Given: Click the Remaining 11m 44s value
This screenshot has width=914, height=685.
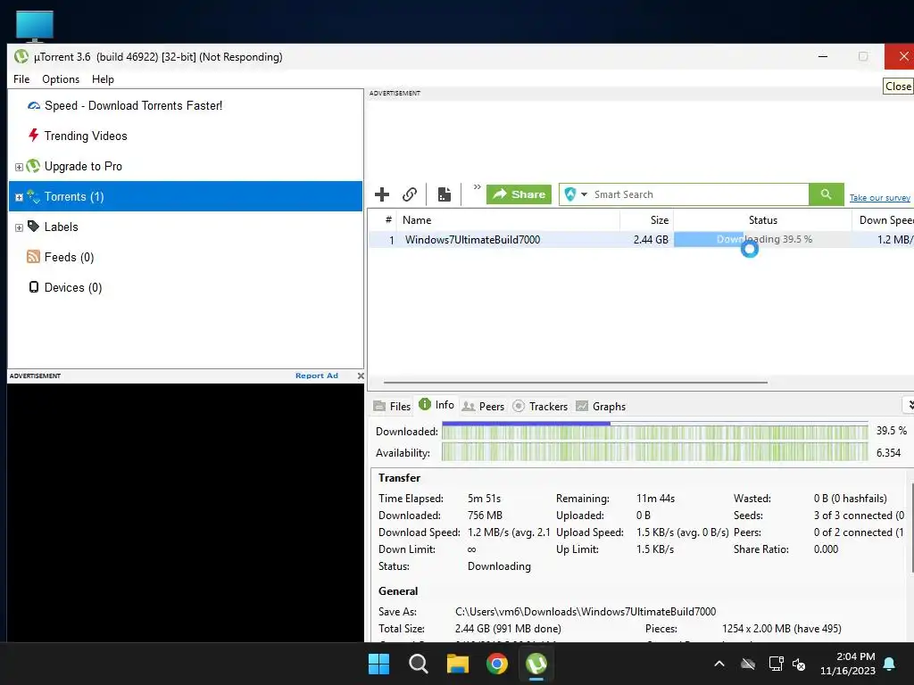Looking at the screenshot, I should [655, 499].
